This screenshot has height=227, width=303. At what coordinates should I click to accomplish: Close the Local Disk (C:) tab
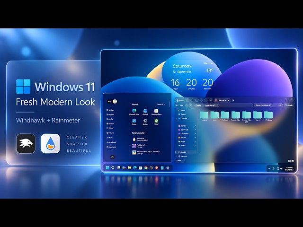point(228,101)
